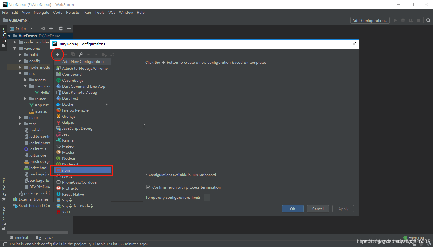Select Compound configuration type

click(x=83, y=74)
